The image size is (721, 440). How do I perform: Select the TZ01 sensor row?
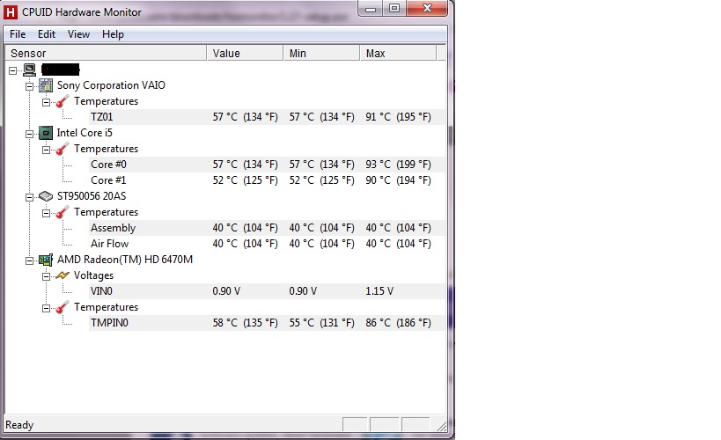coord(267,117)
